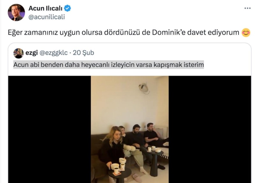
Task: Click the black letterbox area left of video
Action: [49, 129]
